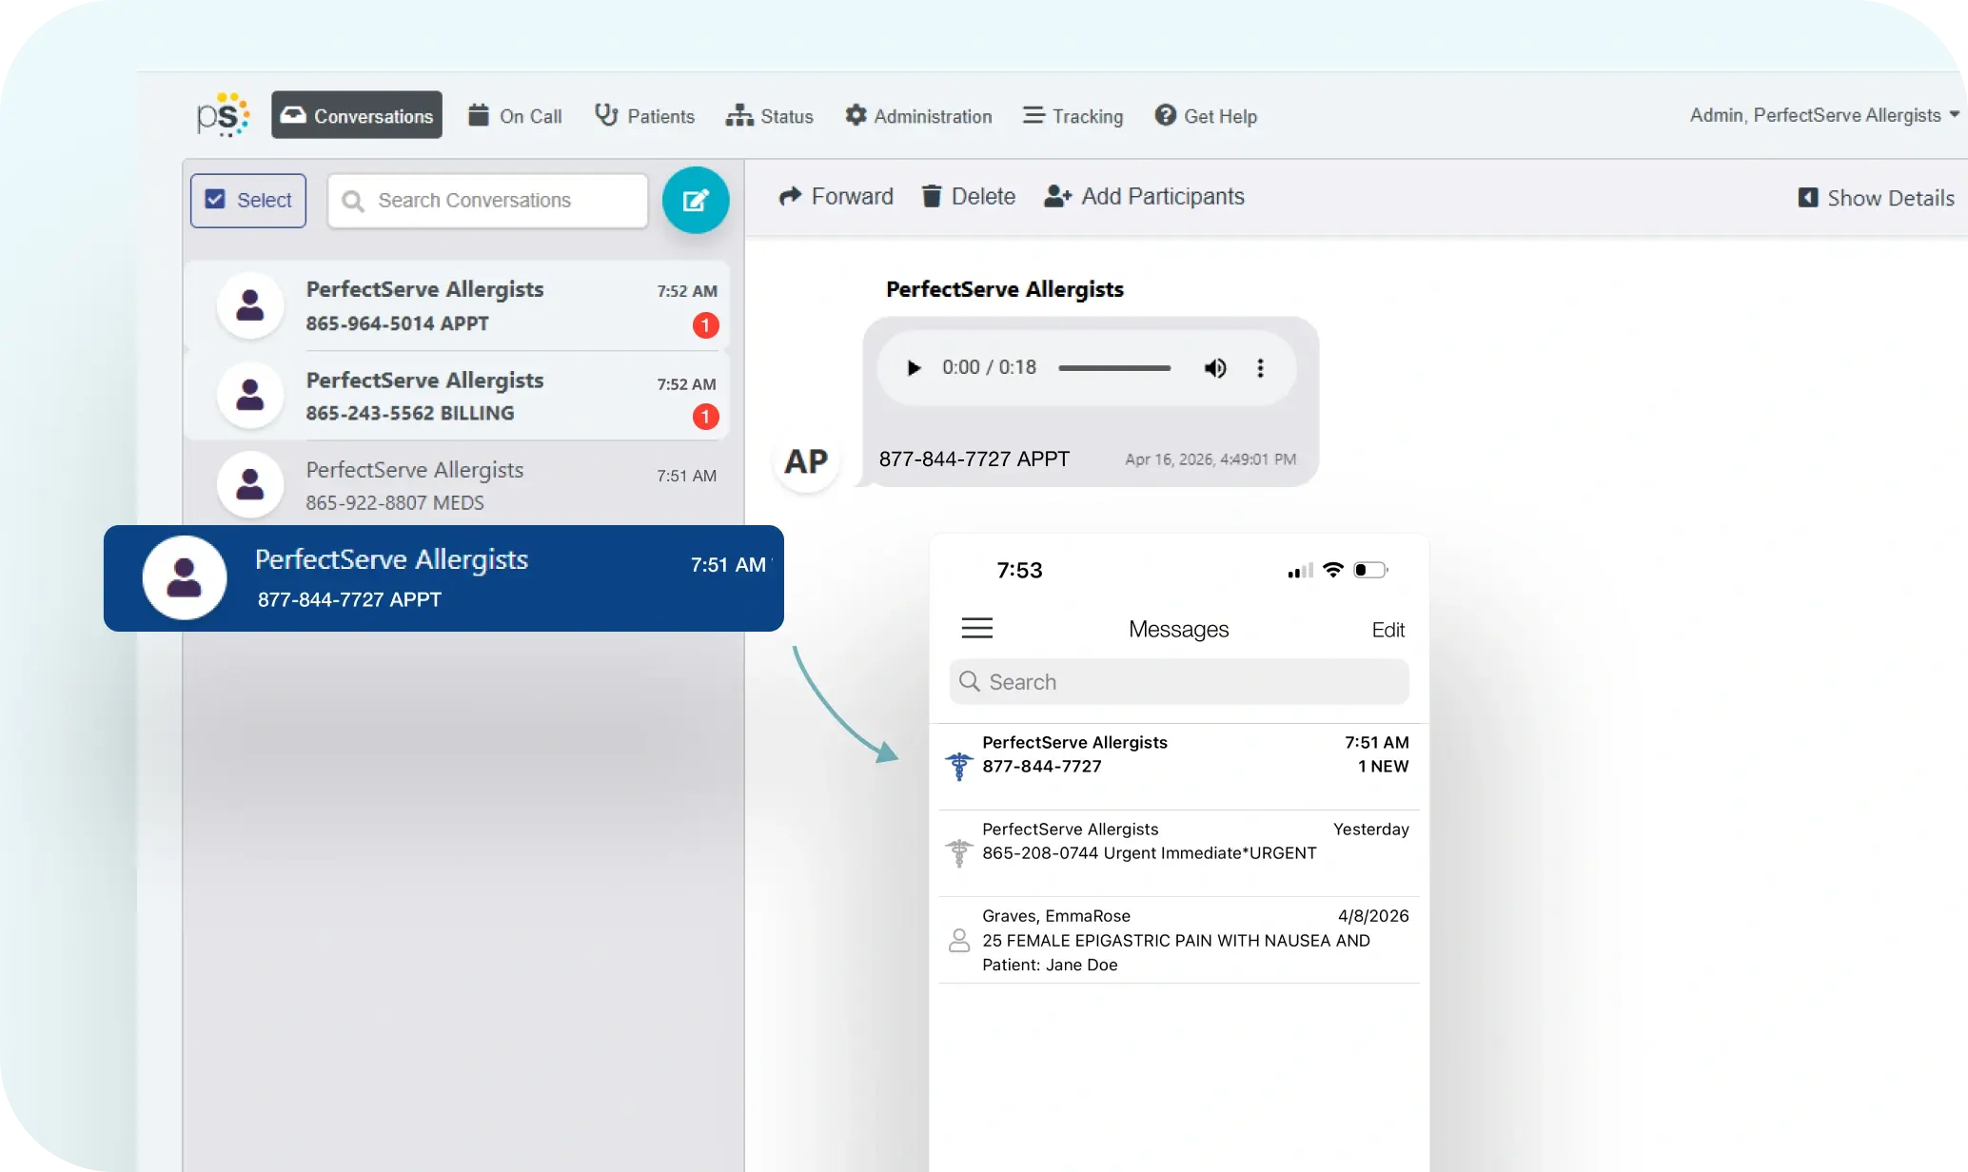Select the 877-844-7727 APPT conversation in the list
The height and width of the screenshot is (1172, 1968).
click(x=443, y=578)
